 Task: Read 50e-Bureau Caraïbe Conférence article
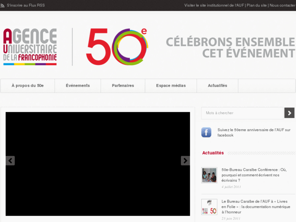(254, 175)
